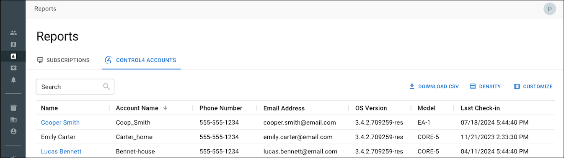Viewport: 564px width, 158px height.
Task: Open Lucas Bennett's account link
Action: (61, 151)
